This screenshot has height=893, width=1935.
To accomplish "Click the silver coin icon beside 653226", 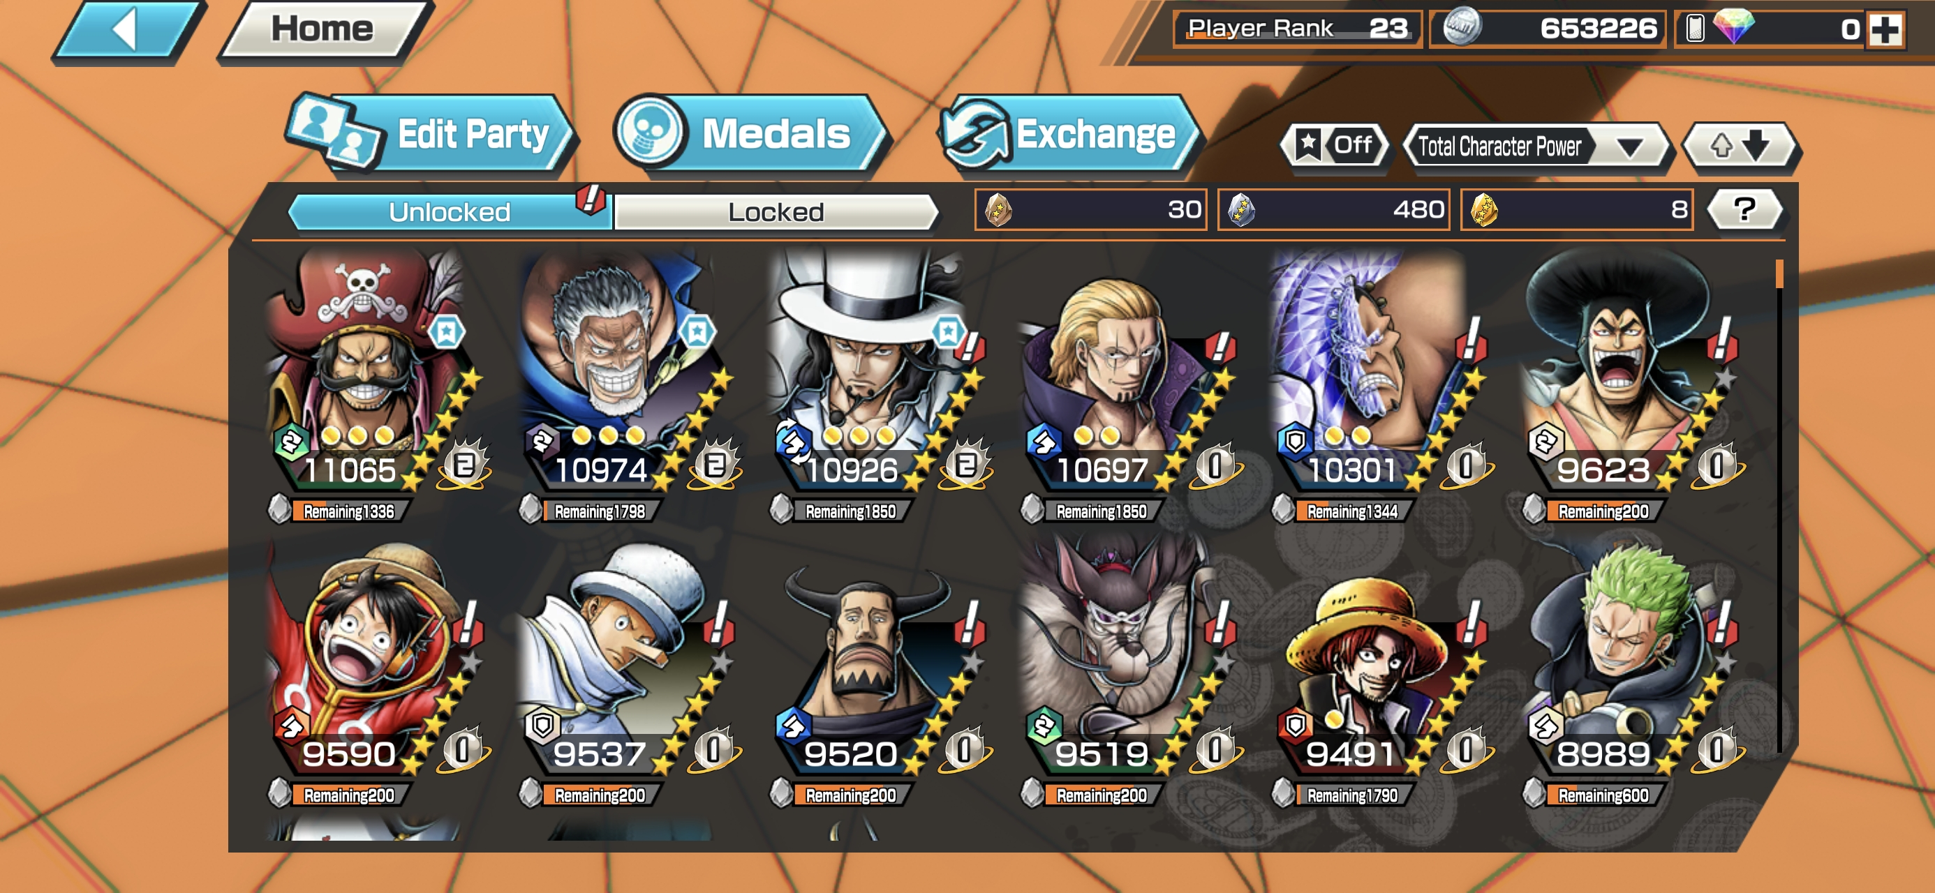I will click(1461, 28).
